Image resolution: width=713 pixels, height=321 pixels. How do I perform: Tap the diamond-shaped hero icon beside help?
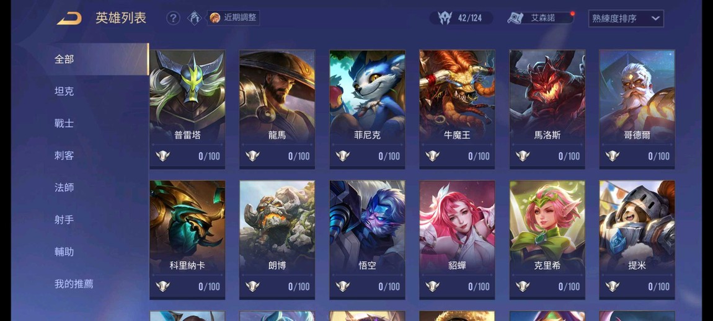[195, 18]
